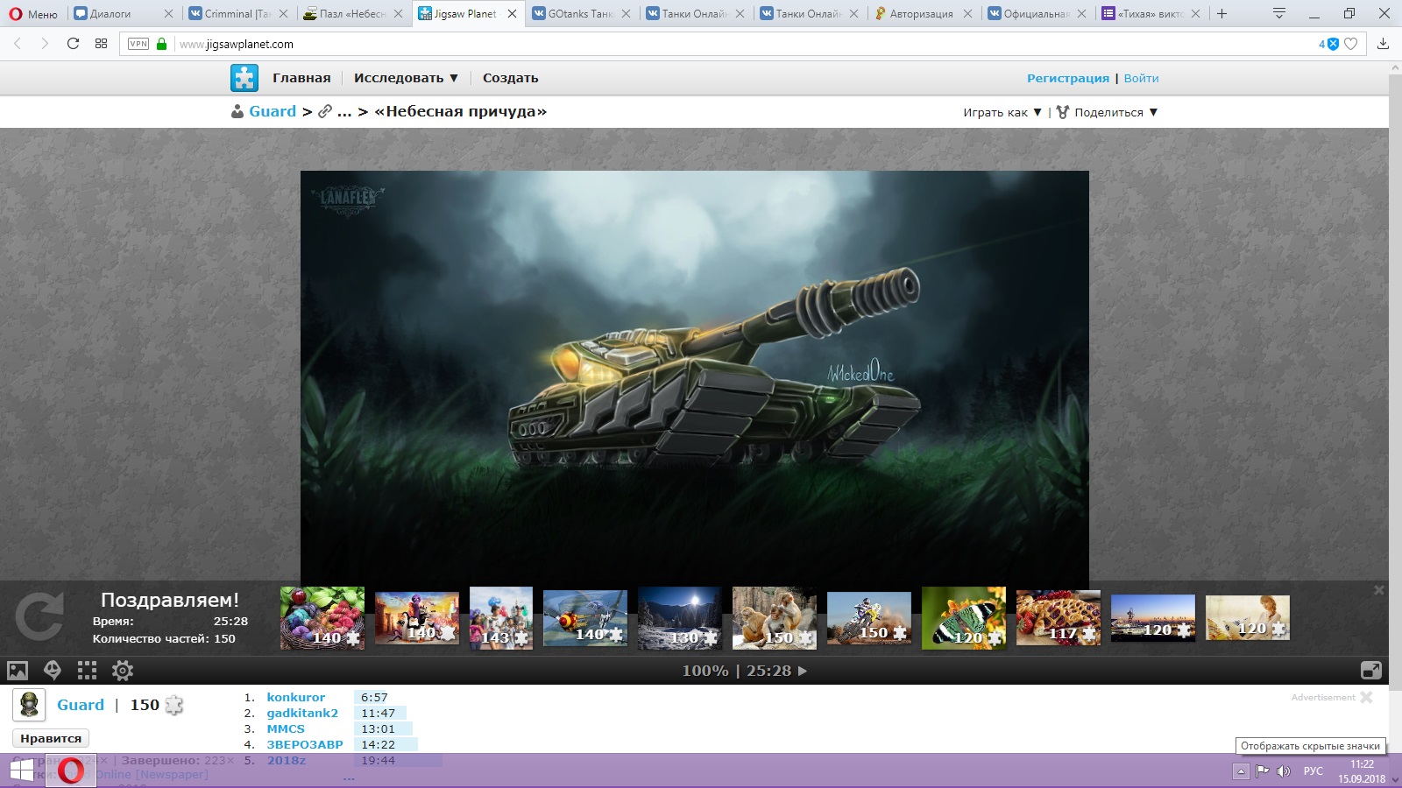The width and height of the screenshot is (1402, 788).
Task: Arrange pieces with the grid icon
Action: (x=87, y=671)
